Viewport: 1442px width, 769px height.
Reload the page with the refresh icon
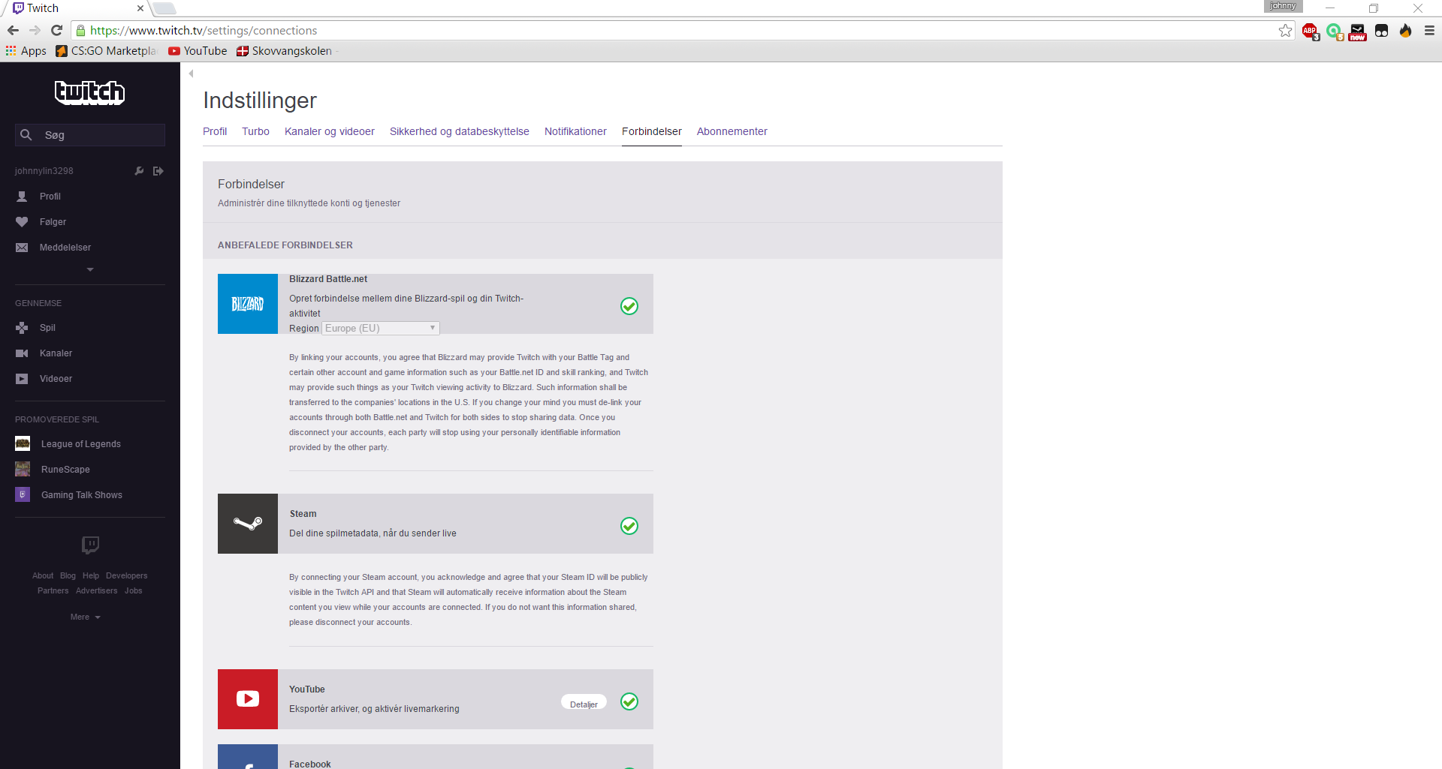56,30
